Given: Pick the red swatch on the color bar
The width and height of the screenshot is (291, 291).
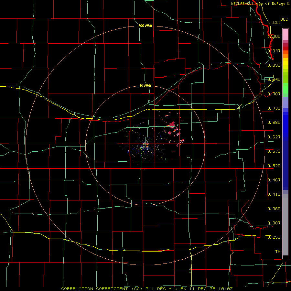Looking at the screenshot, I should [286, 48].
